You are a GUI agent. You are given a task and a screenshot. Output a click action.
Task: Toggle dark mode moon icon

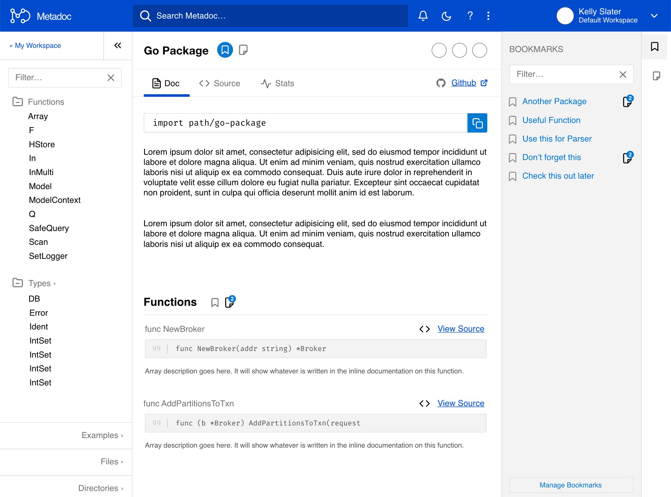click(446, 16)
